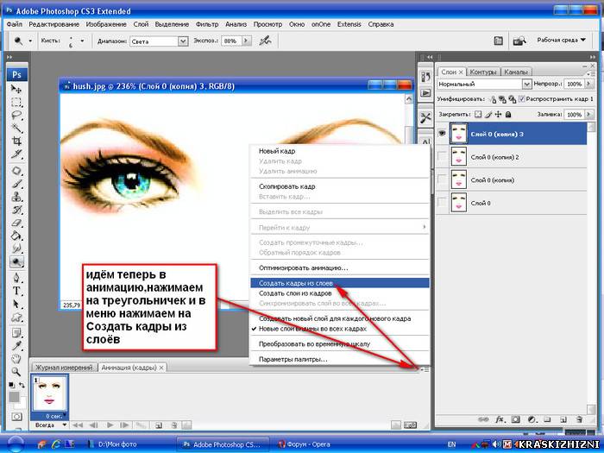This screenshot has width=604, height=453.
Task: Select the Lasso tool
Action: click(16, 115)
